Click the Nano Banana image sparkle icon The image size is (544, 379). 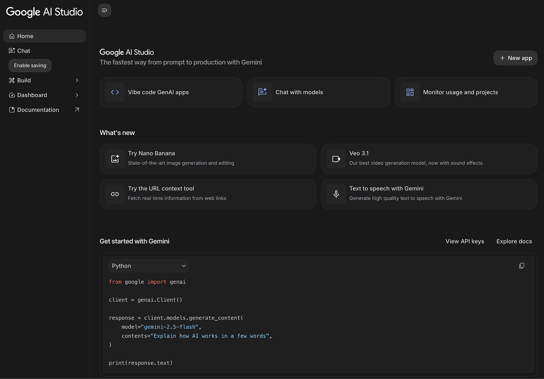pos(115,159)
